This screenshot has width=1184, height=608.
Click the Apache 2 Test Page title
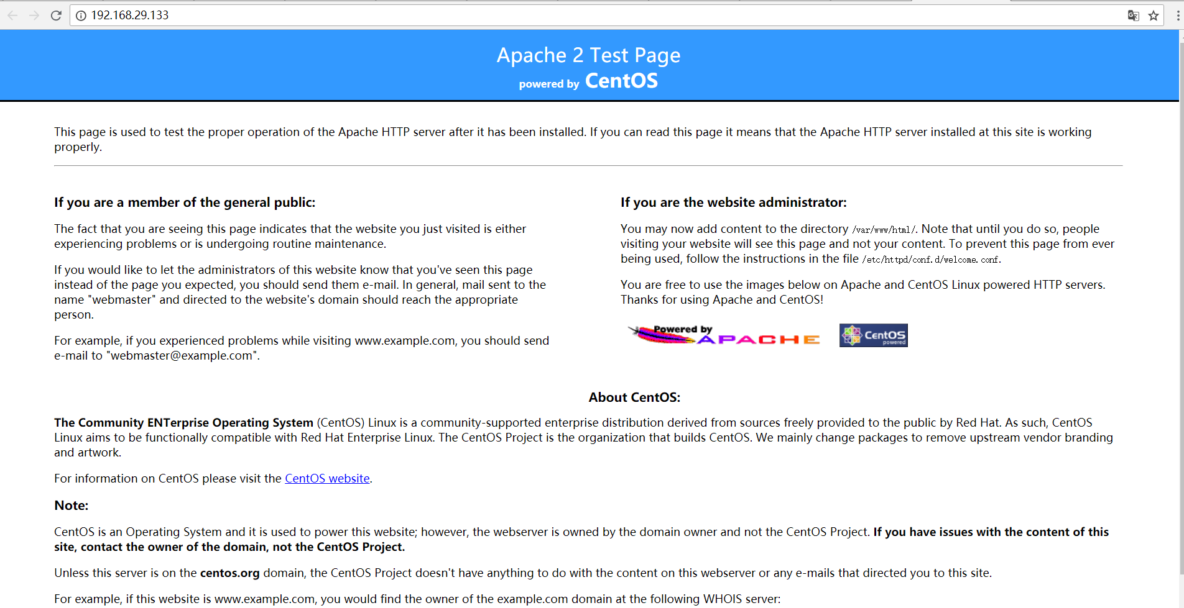pos(588,55)
